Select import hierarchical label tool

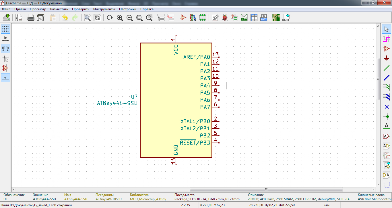pos(386,165)
